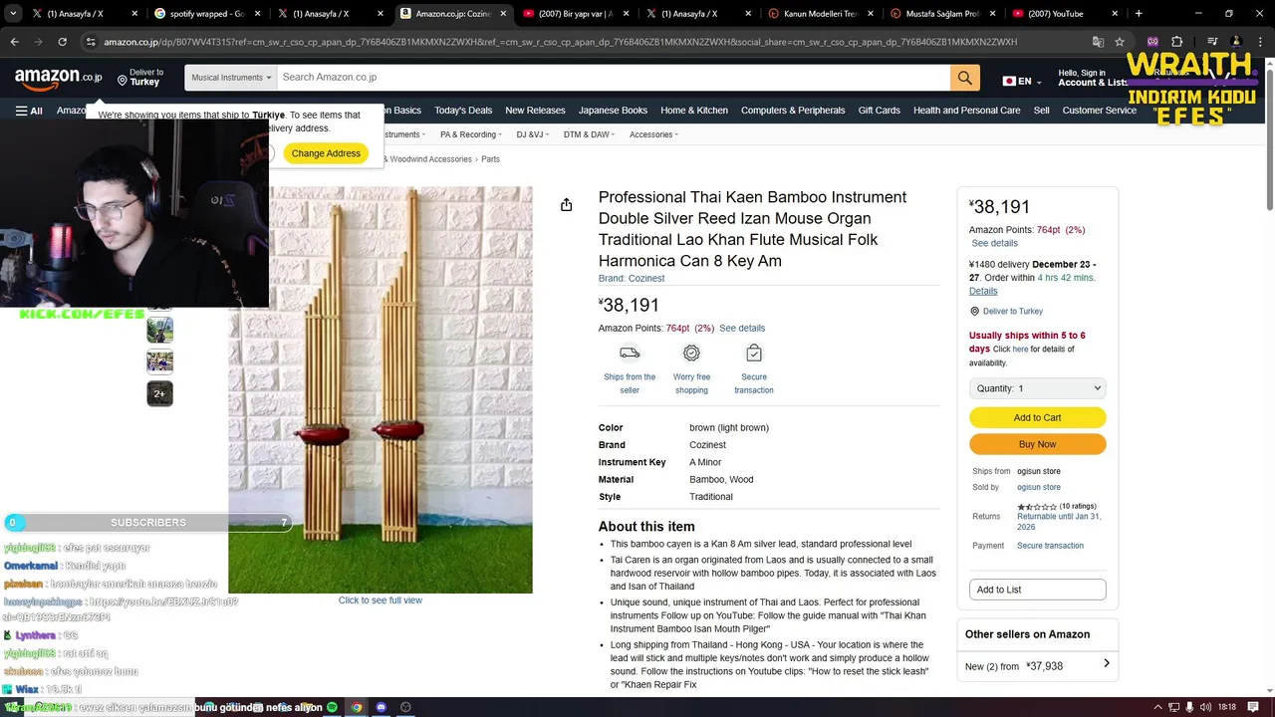Image resolution: width=1275 pixels, height=717 pixels.
Task: Open the Brand: Cozinest link
Action: coord(631,278)
